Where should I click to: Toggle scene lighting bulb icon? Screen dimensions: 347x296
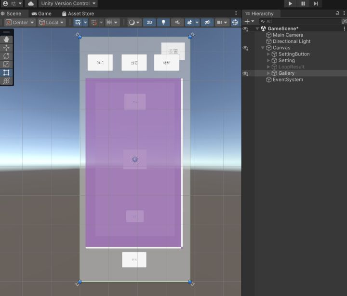pyautogui.click(x=163, y=22)
